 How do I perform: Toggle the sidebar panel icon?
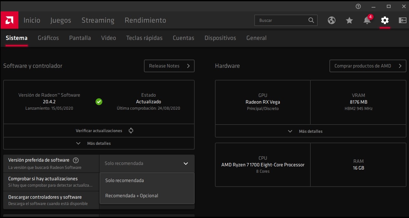(403, 20)
